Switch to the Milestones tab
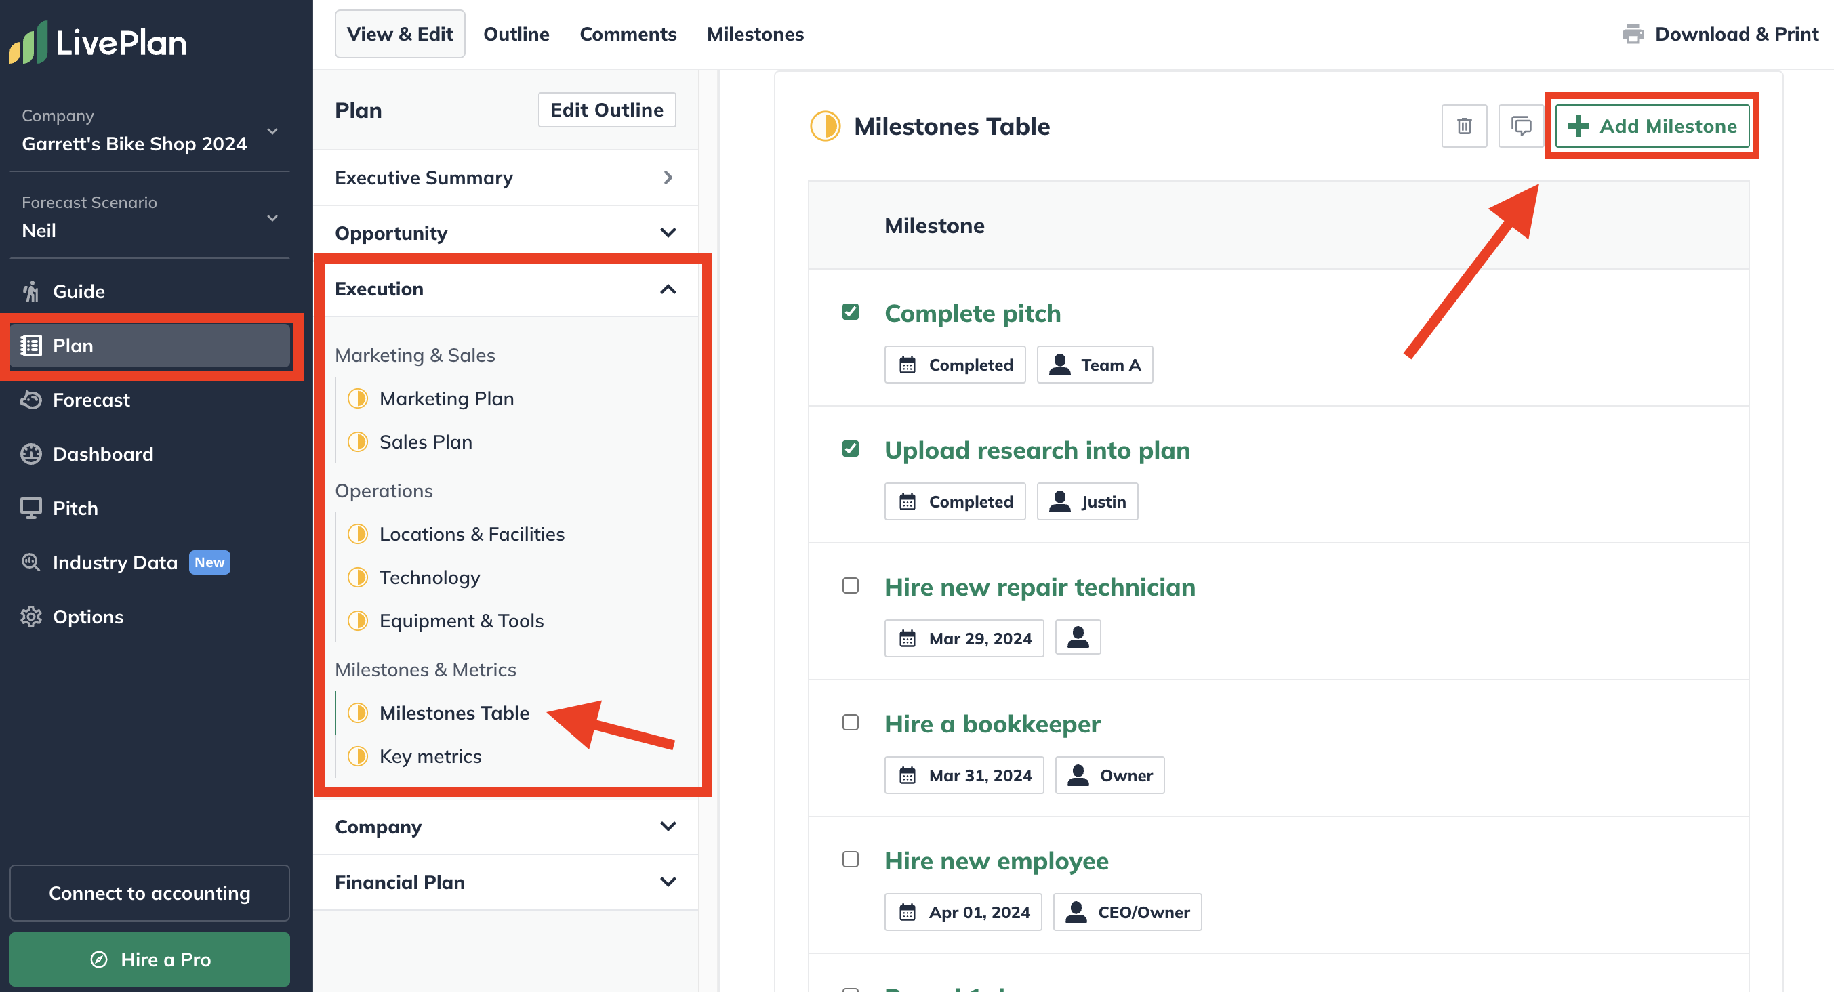The height and width of the screenshot is (992, 1834). [x=754, y=33]
